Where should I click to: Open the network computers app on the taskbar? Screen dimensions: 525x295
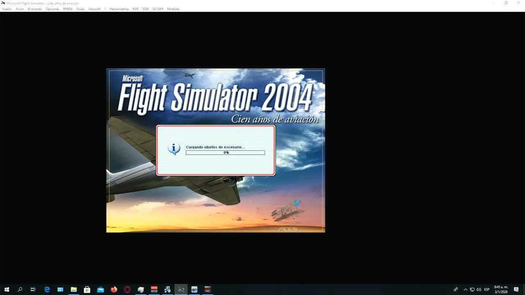pyautogui.click(x=167, y=290)
